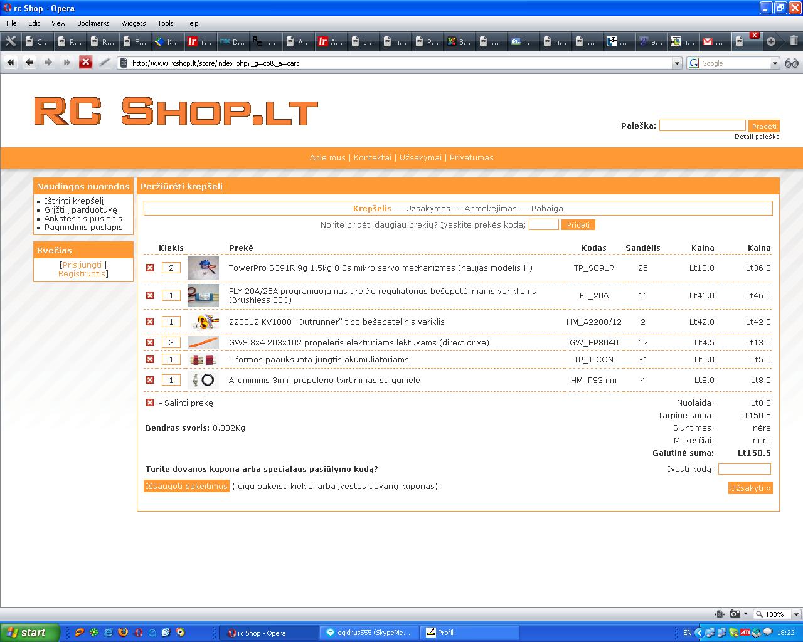Open the 100% zoom level dropdown

tap(796, 614)
